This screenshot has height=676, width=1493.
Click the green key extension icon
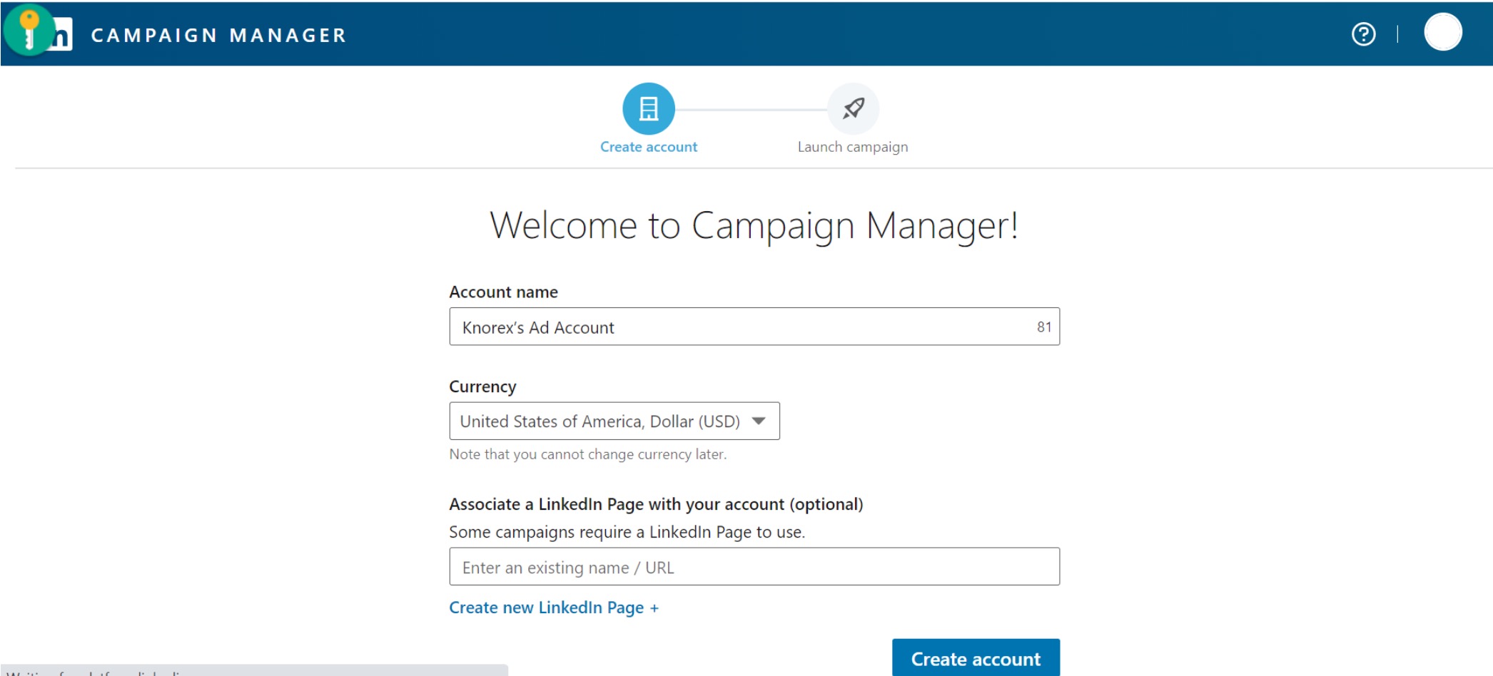29,29
